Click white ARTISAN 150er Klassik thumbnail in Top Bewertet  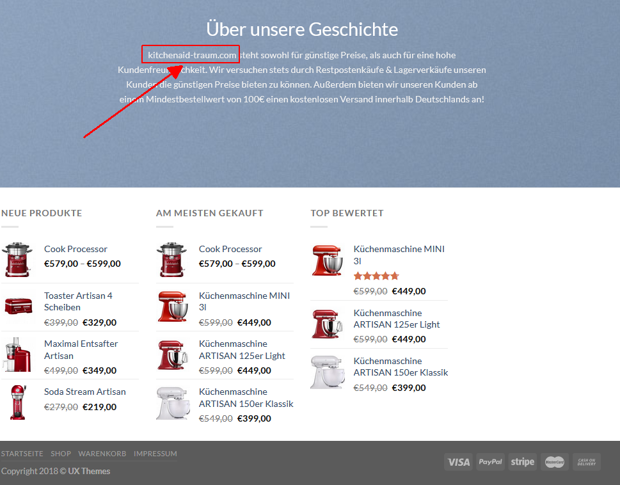tap(326, 372)
